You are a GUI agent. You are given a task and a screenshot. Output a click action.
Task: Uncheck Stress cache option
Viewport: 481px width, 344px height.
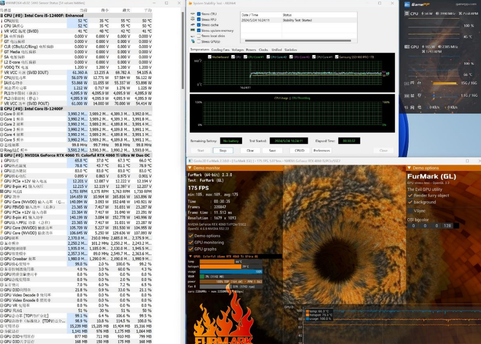pyautogui.click(x=199, y=25)
